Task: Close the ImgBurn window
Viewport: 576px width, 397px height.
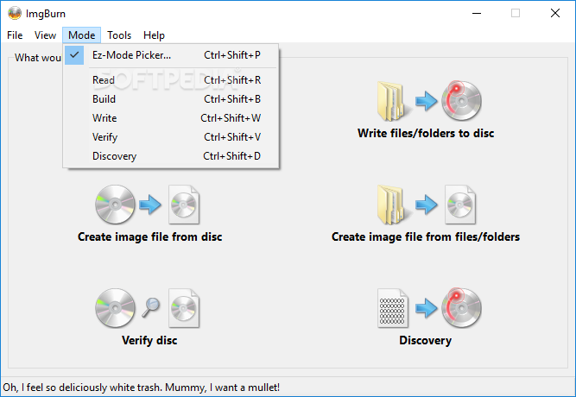Action: click(555, 14)
